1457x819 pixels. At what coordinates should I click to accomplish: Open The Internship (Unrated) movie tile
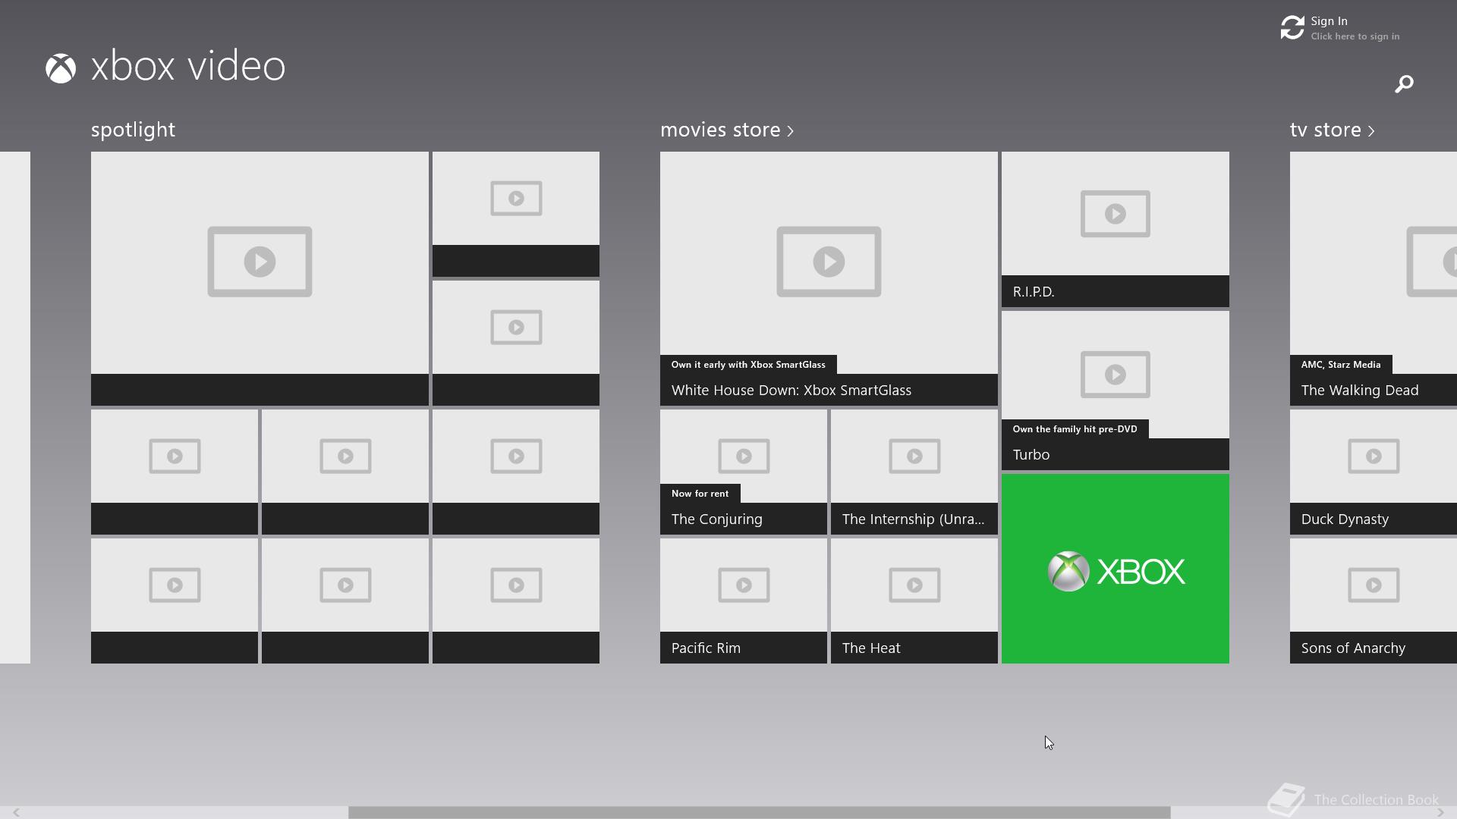(914, 472)
